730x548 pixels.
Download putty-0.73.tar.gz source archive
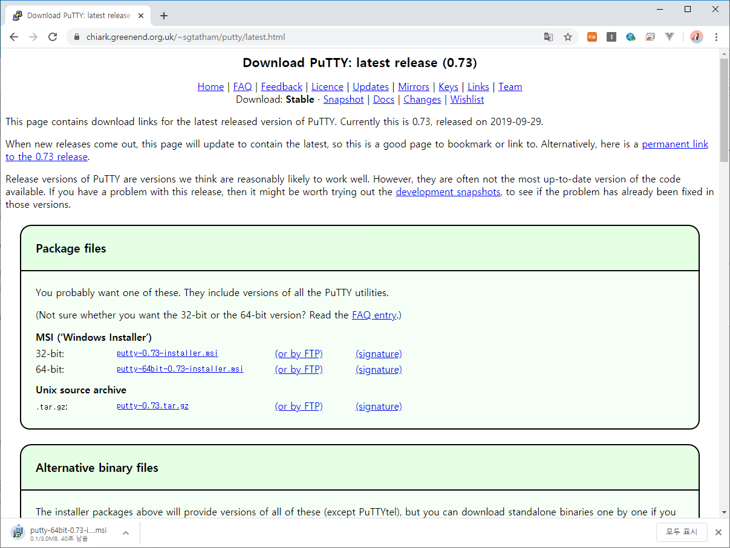pos(152,406)
